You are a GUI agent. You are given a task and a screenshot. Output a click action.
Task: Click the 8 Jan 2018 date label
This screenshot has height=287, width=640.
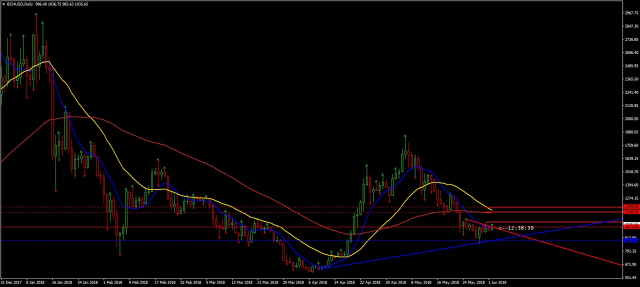coord(35,282)
